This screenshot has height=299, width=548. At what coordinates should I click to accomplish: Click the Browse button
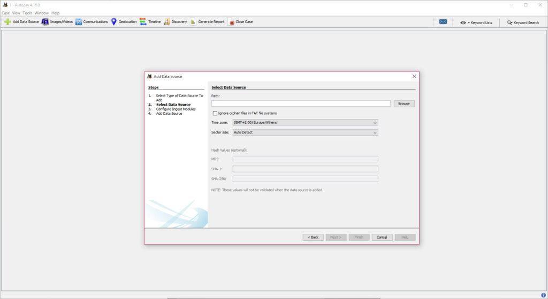[404, 104]
